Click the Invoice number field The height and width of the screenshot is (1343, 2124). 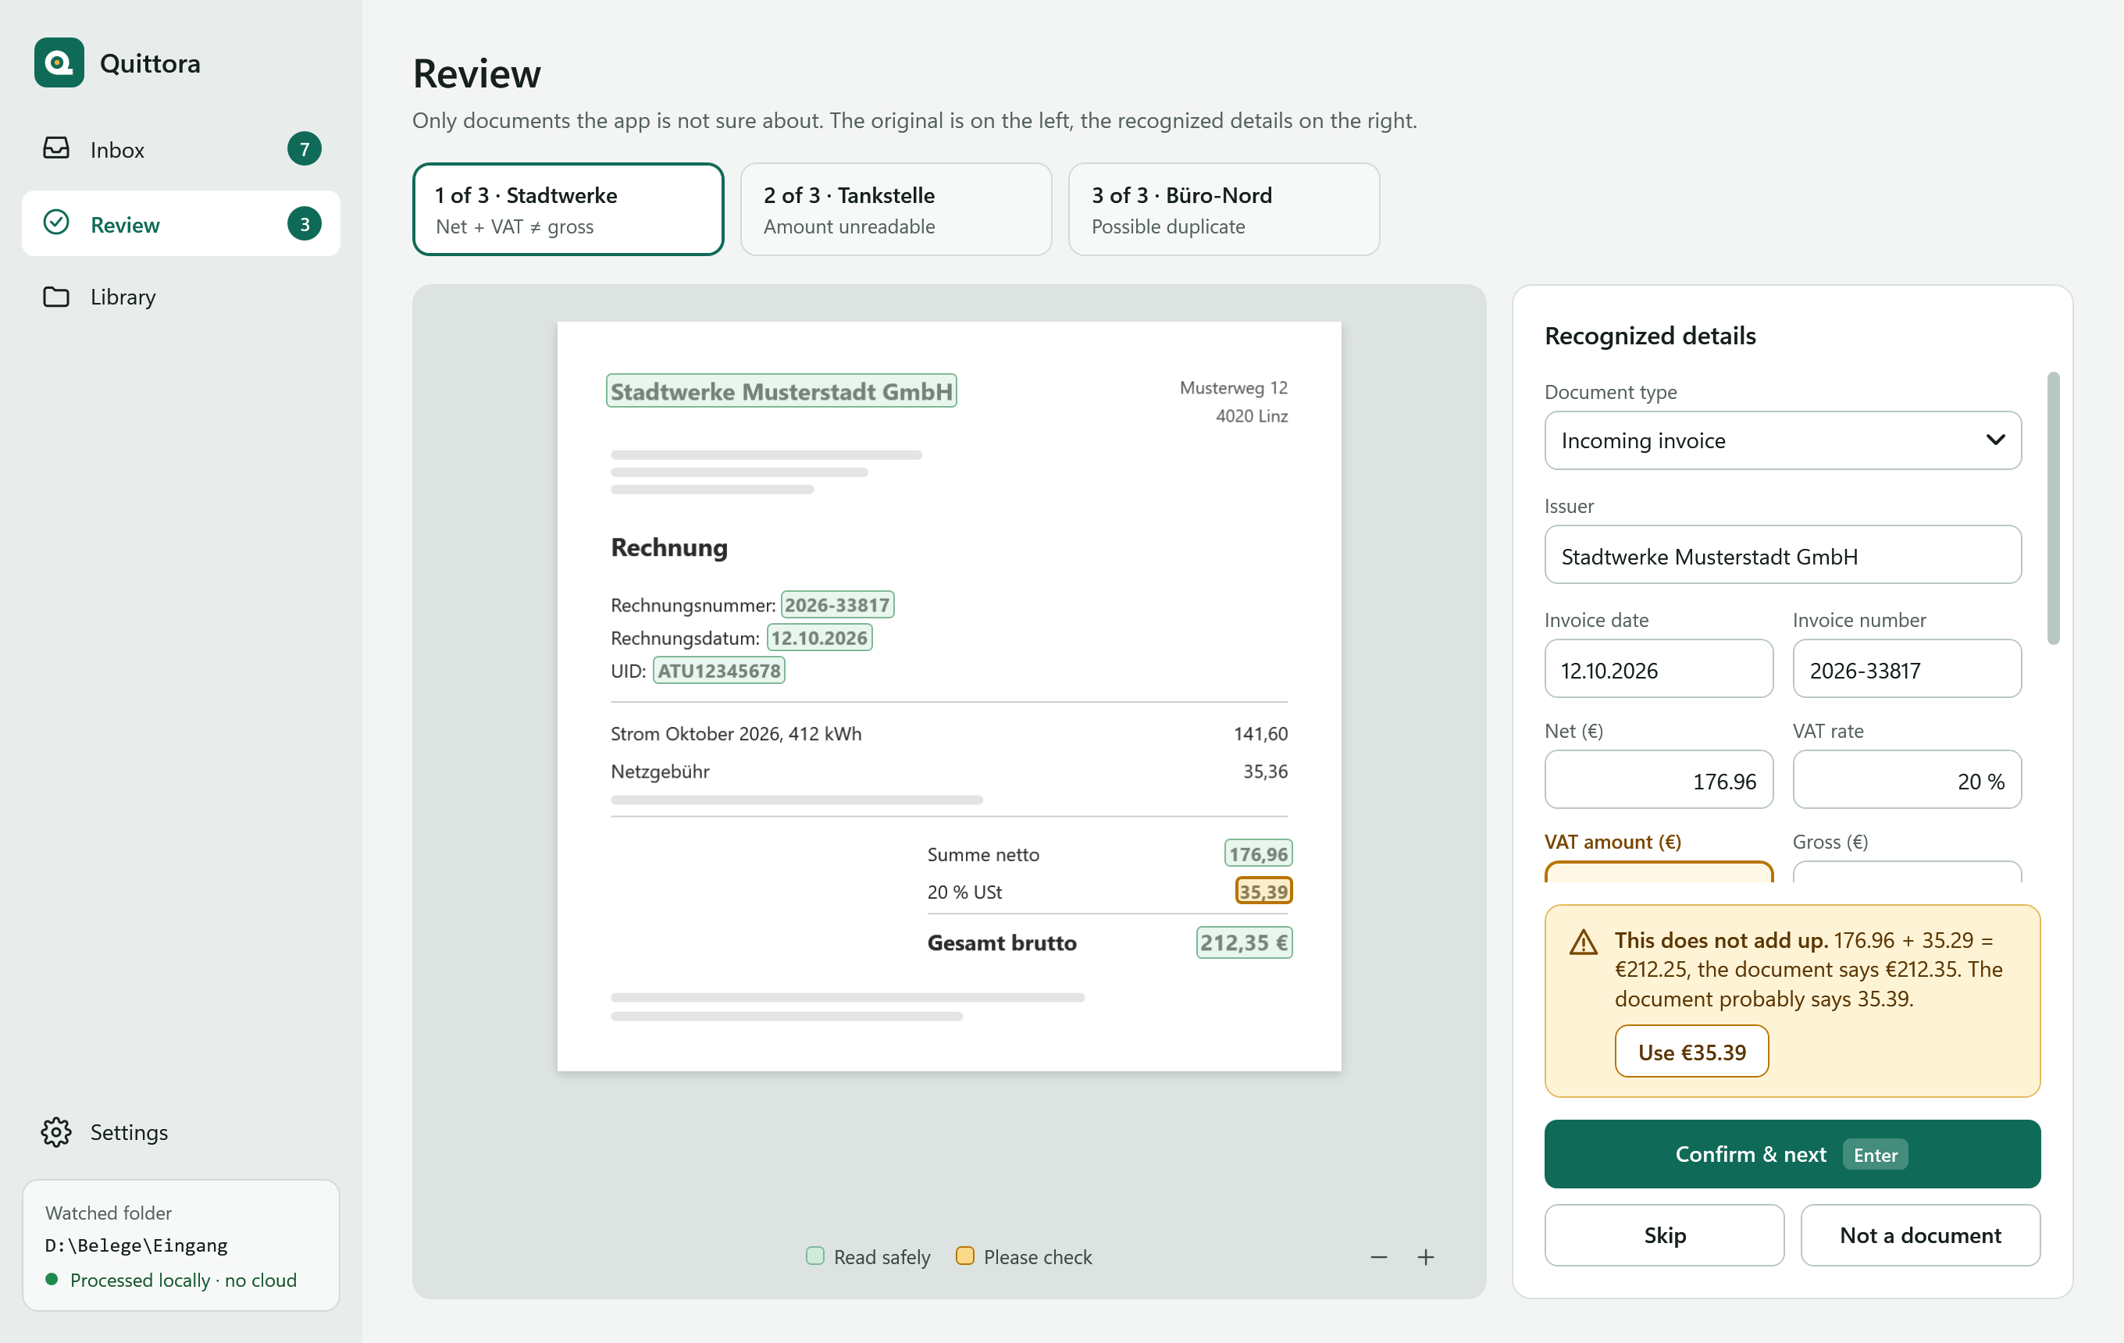click(x=1906, y=669)
